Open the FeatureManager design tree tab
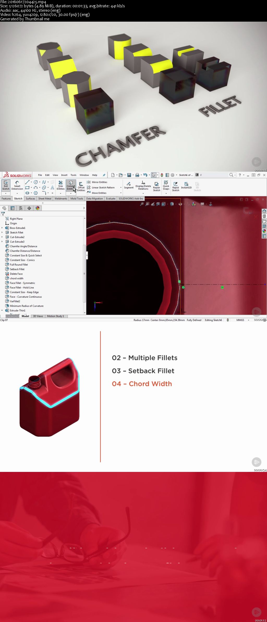 tap(4, 208)
